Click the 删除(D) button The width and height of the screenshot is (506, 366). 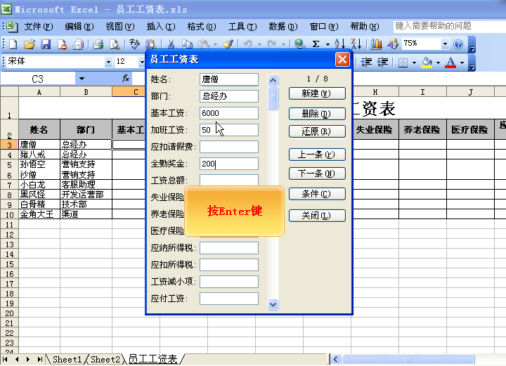[317, 114]
